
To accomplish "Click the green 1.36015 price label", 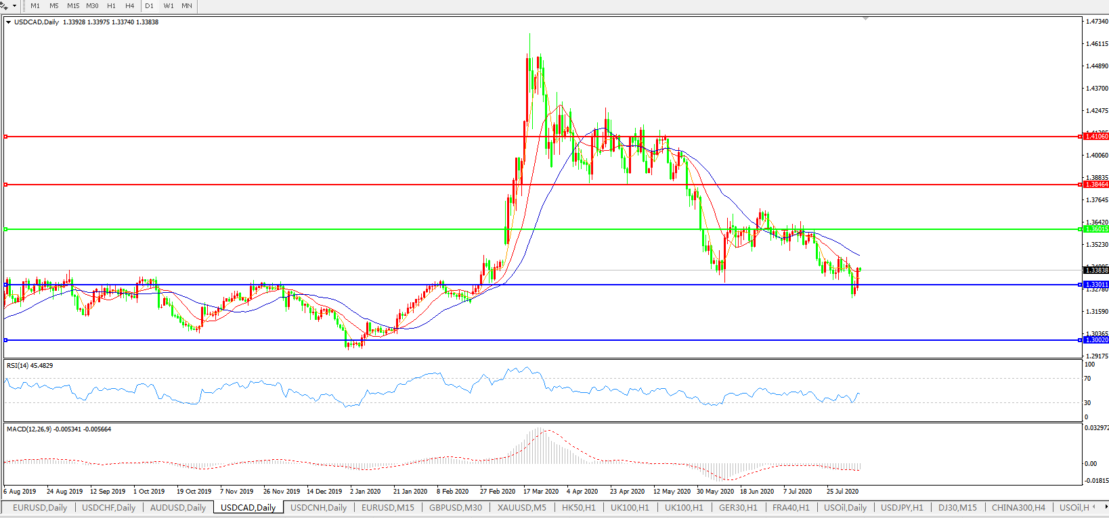I will (1097, 229).
